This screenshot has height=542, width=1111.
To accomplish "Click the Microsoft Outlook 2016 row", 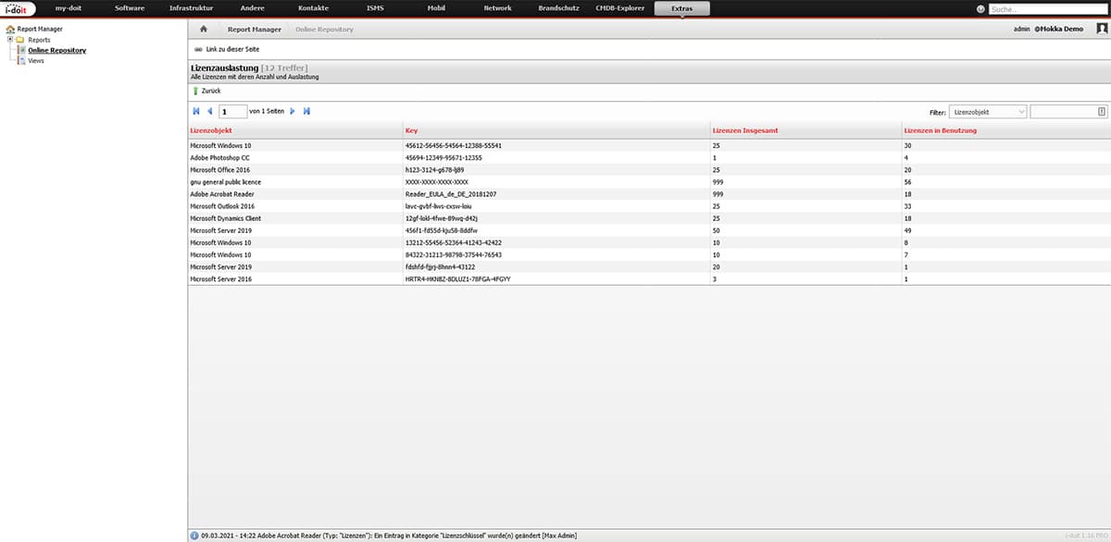I will [648, 206].
